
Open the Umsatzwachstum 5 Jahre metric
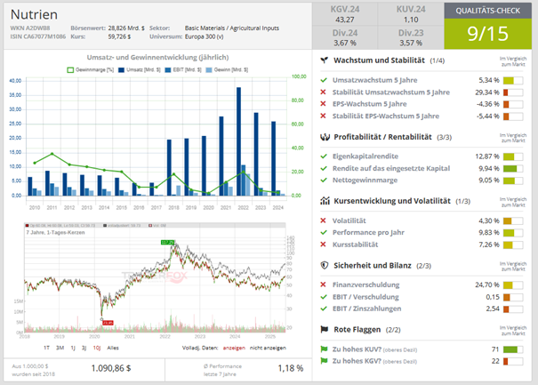[374, 80]
